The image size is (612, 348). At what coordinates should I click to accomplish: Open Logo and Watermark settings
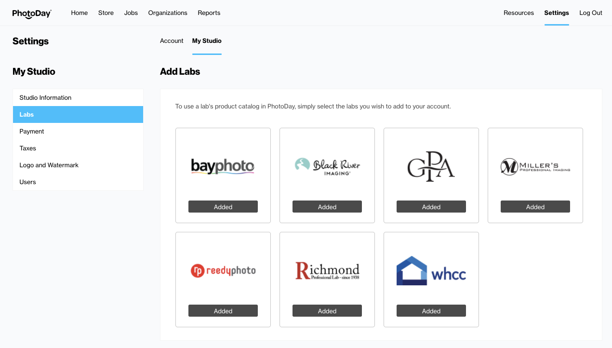coord(78,165)
